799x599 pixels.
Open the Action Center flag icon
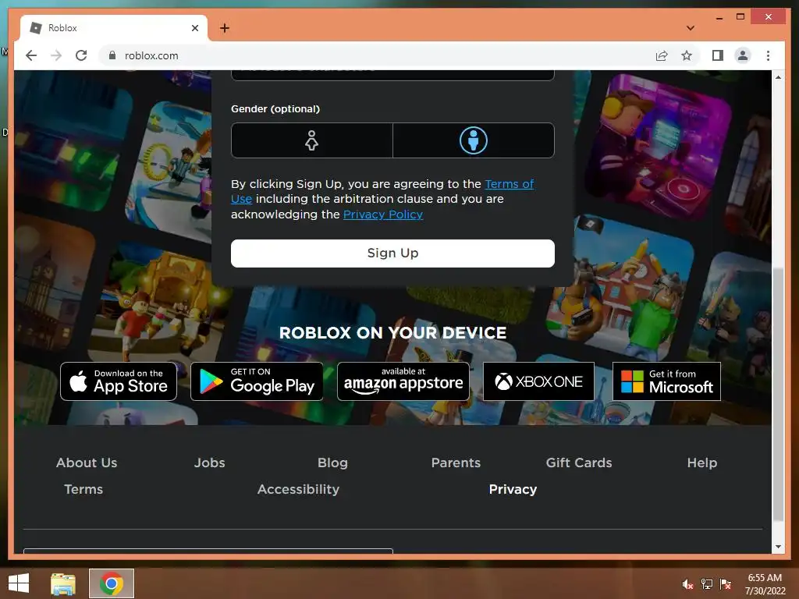point(725,584)
